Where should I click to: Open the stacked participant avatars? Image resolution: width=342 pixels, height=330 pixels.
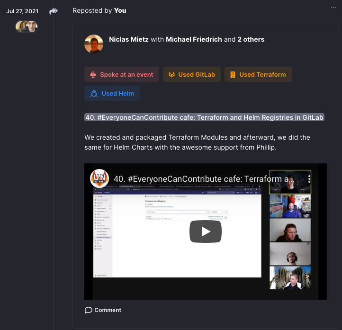coord(27,27)
